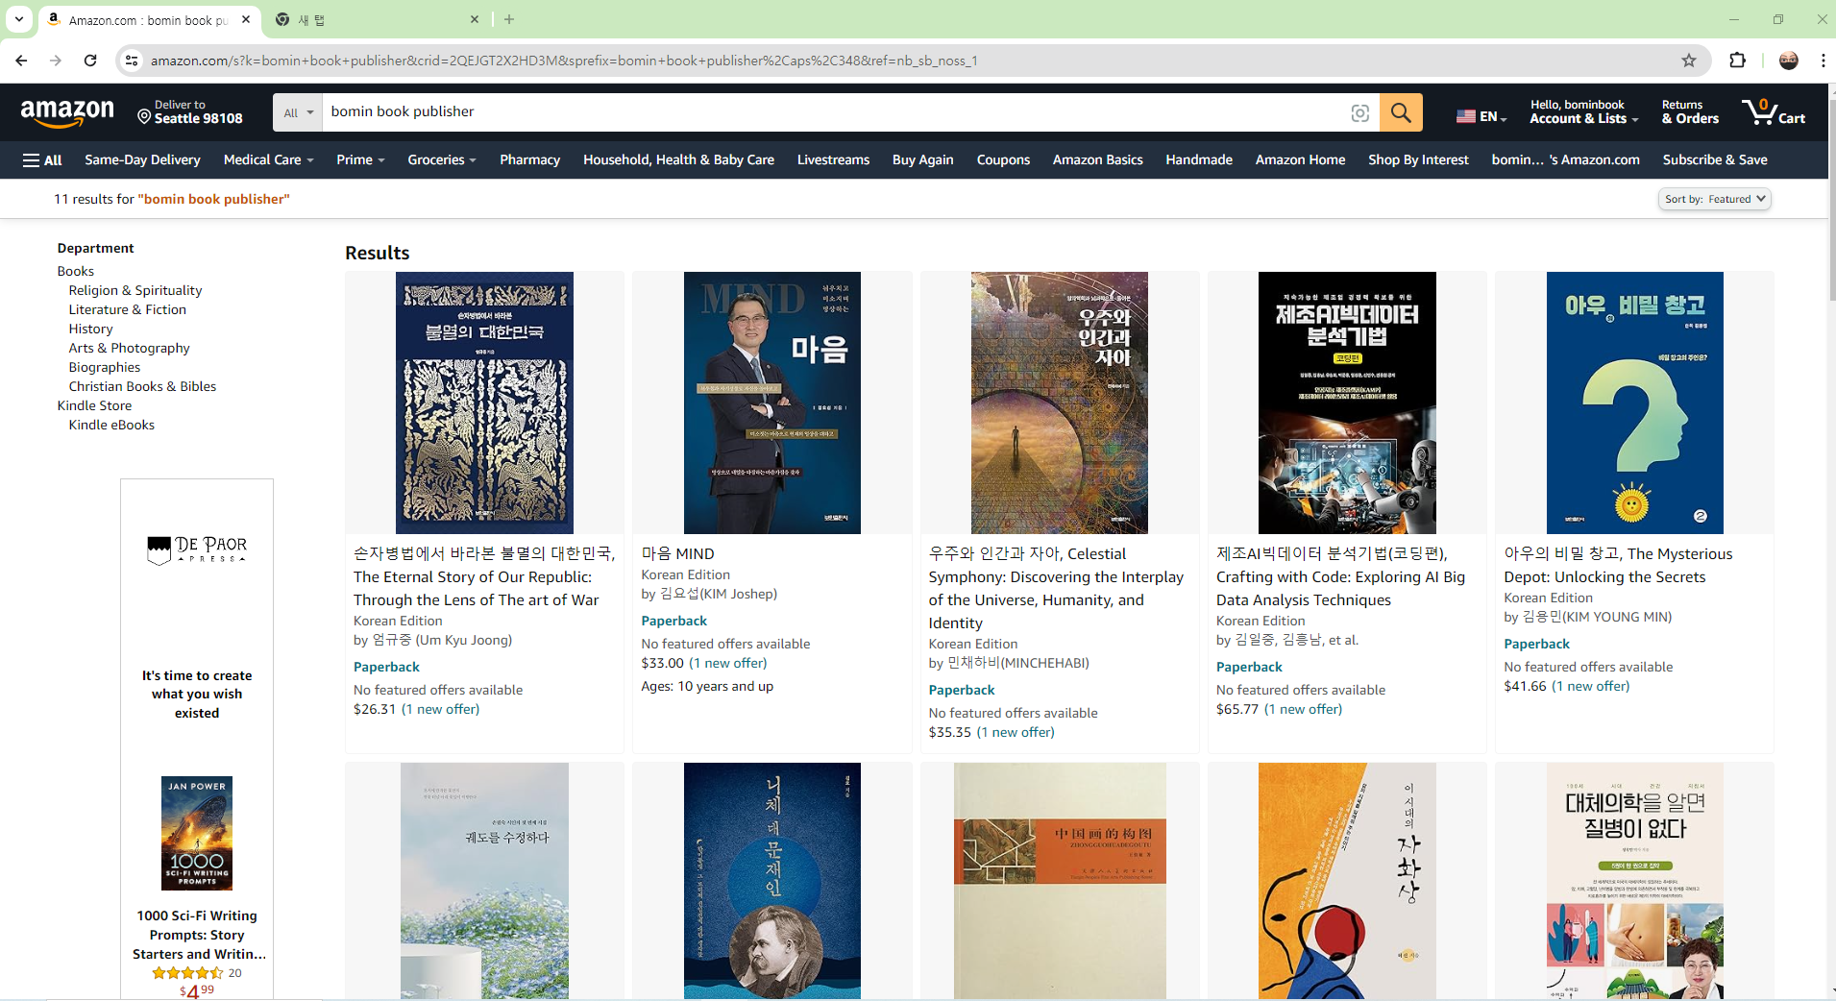Close the second browser tab
This screenshot has width=1836, height=1001.
[x=475, y=19]
